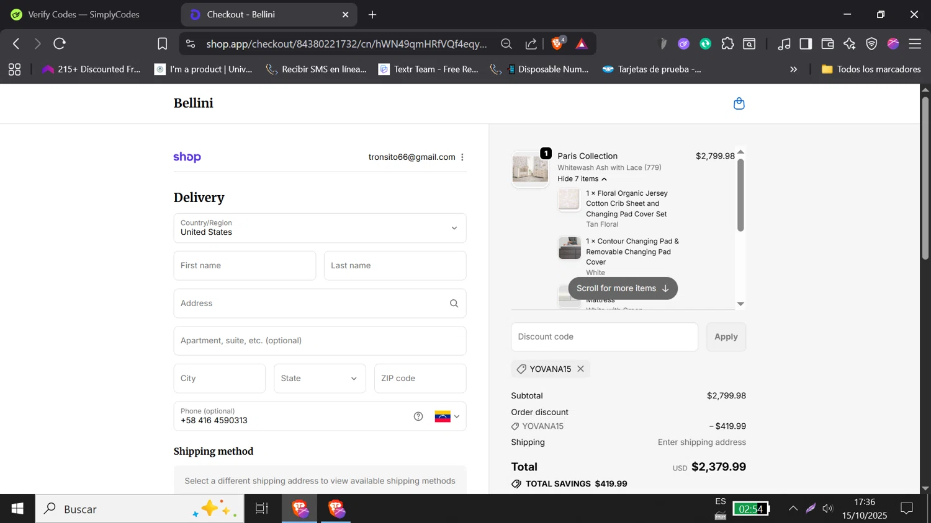Focus the Apartment, suite field

click(x=320, y=341)
